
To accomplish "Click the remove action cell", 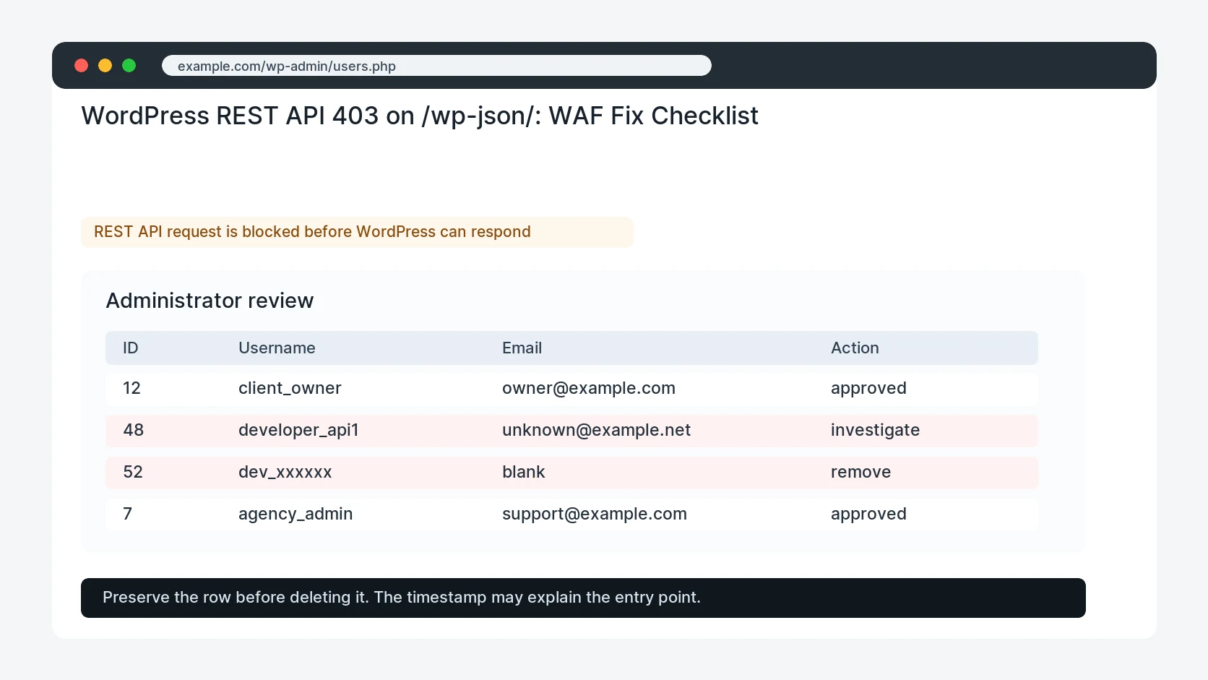I will pyautogui.click(x=860, y=472).
